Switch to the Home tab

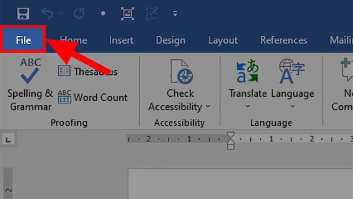click(x=73, y=40)
